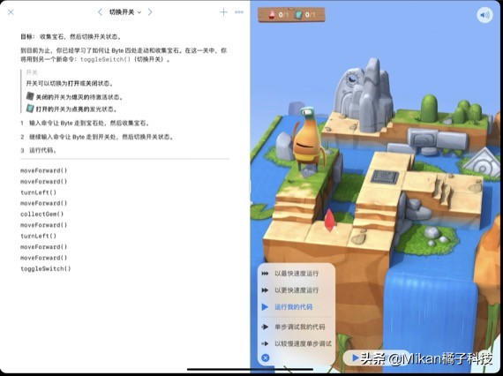Close the playground with the X icon

11,12
